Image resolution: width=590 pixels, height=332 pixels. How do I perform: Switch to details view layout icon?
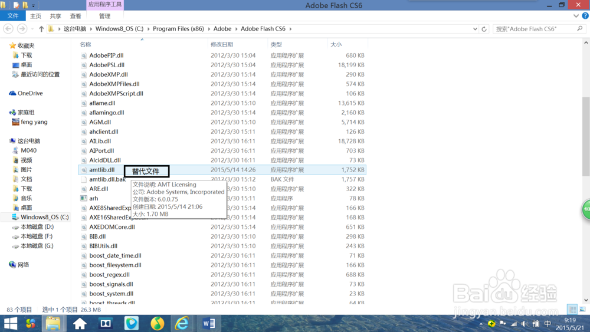(x=572, y=310)
